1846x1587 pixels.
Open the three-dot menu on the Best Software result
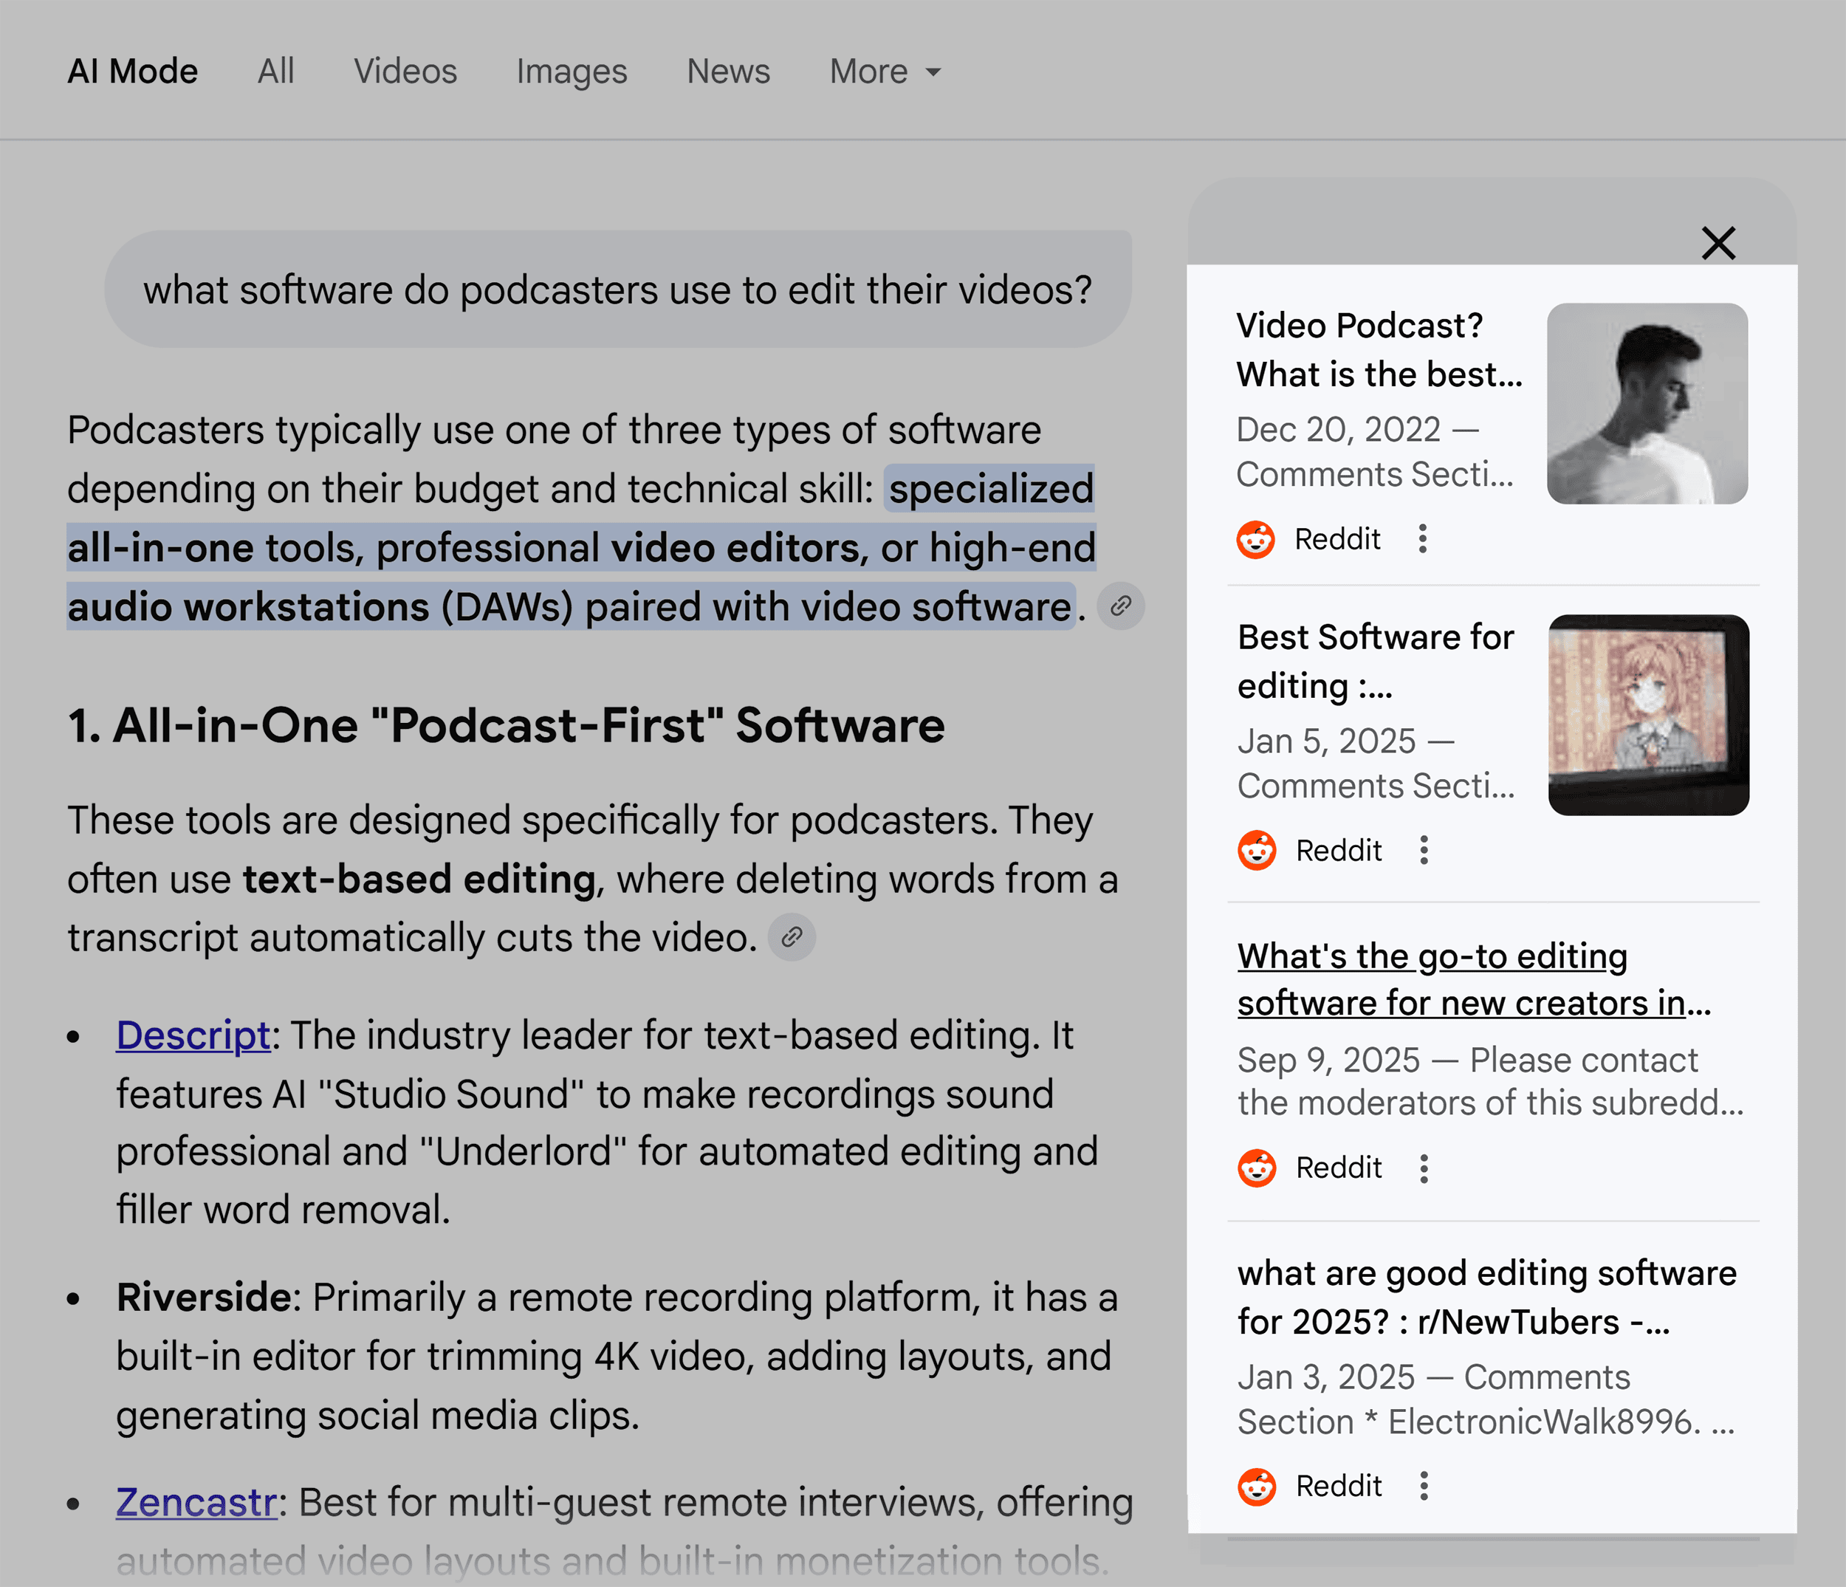click(1424, 850)
